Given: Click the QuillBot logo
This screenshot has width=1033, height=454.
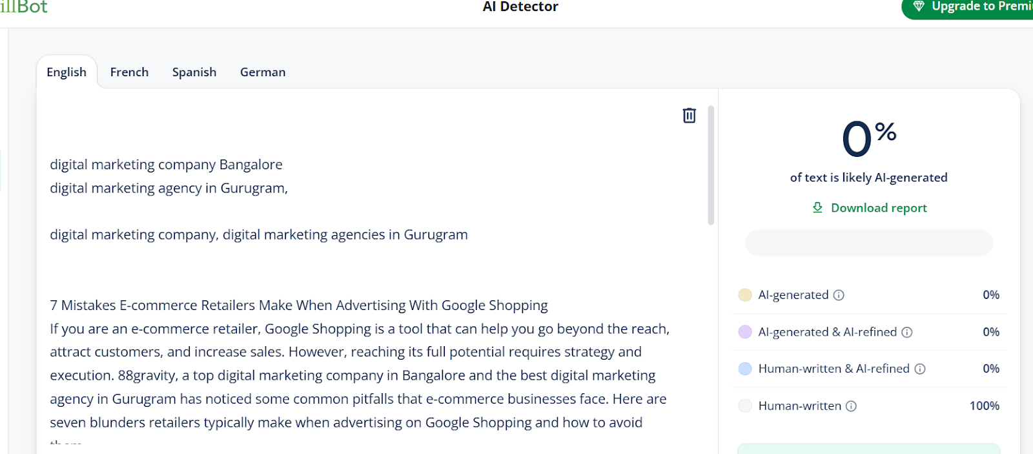Looking at the screenshot, I should [24, 7].
